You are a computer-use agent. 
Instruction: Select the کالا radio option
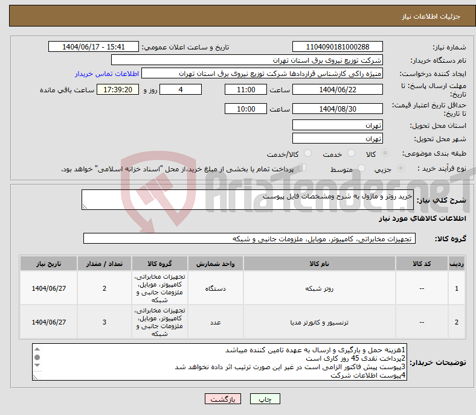[x=385, y=153]
